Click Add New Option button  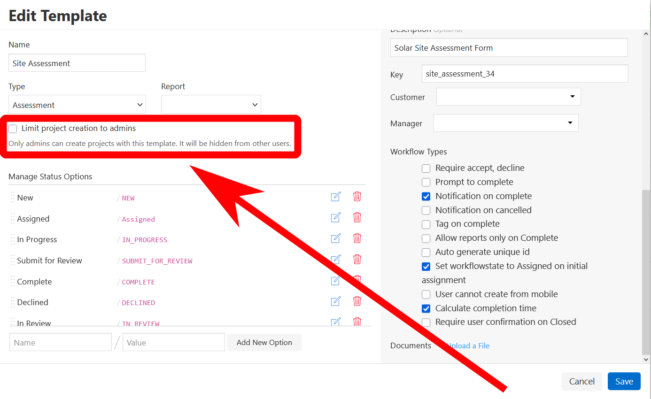point(264,342)
